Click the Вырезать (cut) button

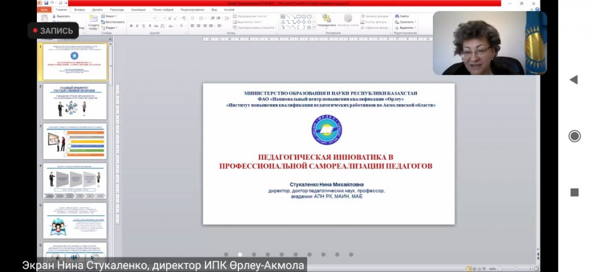pos(61,17)
